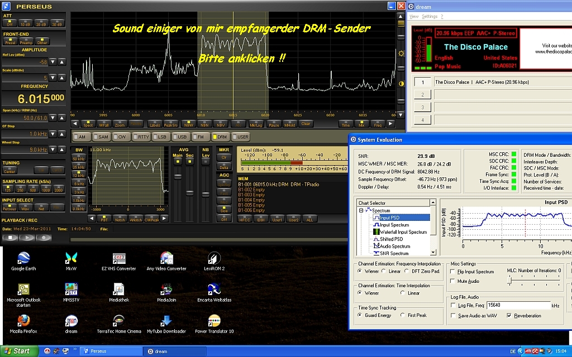Increase Span/RBW with up arrow
The width and height of the screenshot is (572, 357).
pyautogui.click(x=62, y=118)
